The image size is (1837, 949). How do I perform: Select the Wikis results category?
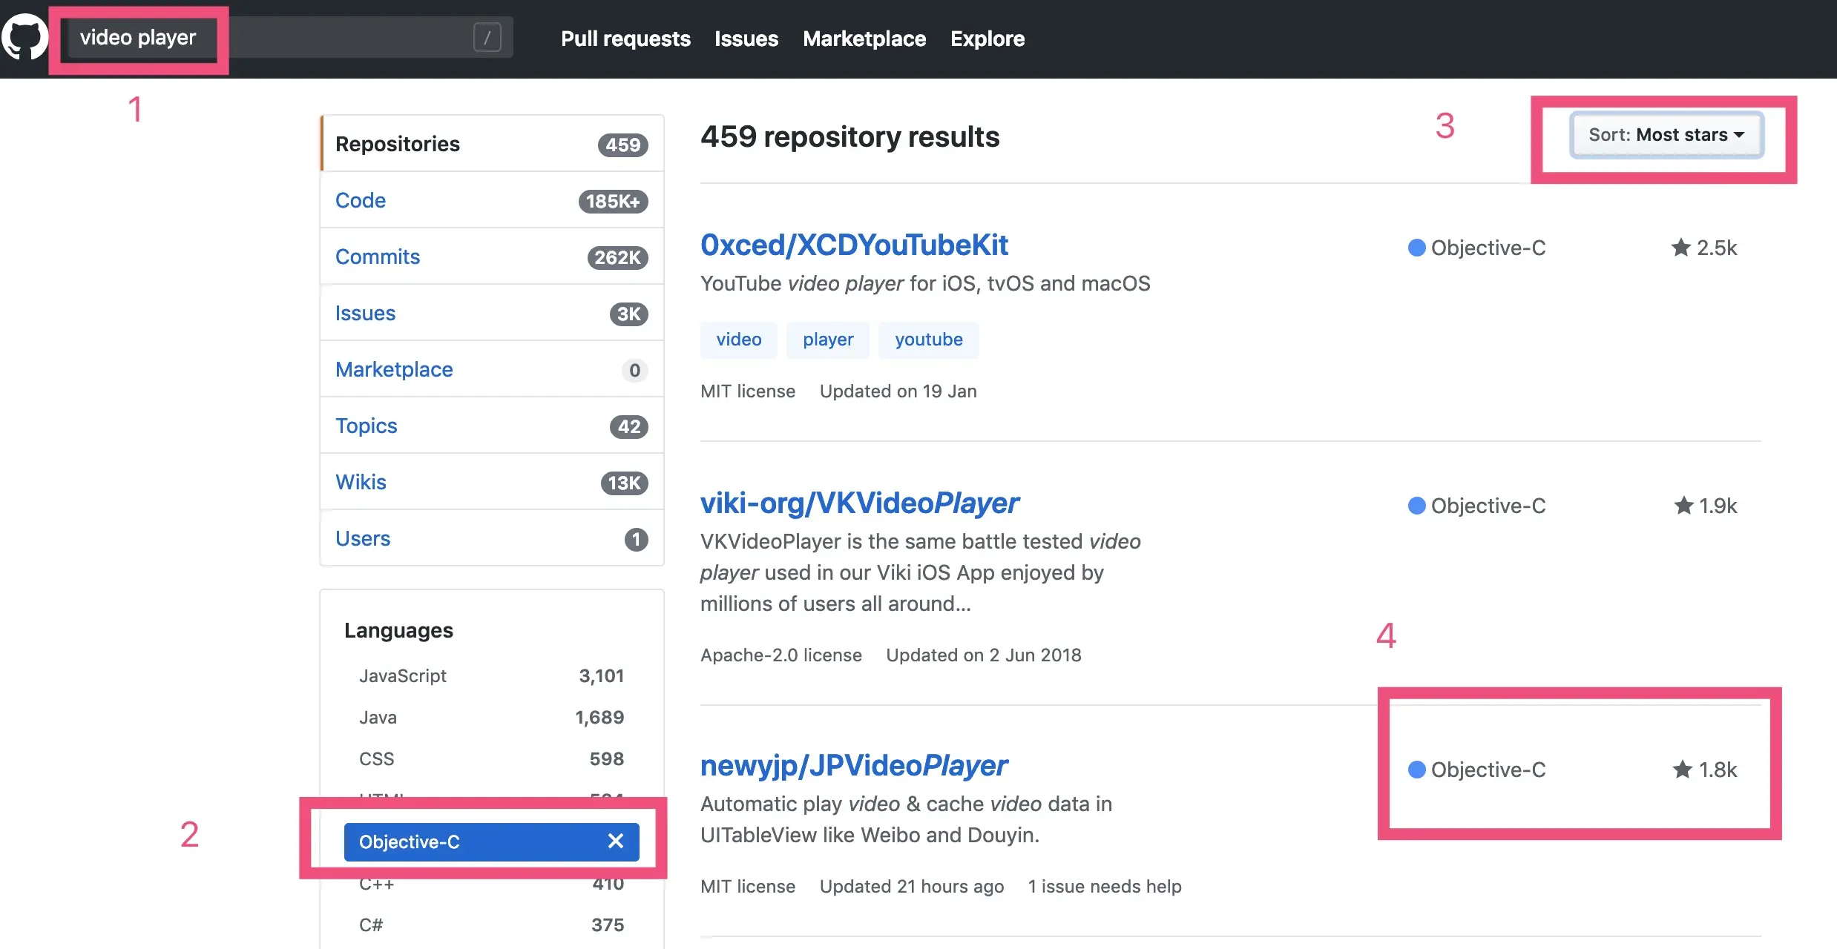pyautogui.click(x=361, y=482)
